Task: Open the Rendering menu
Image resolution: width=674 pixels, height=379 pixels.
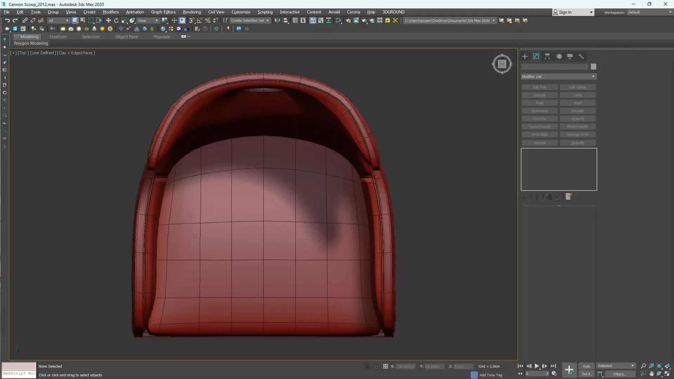Action: click(191, 12)
